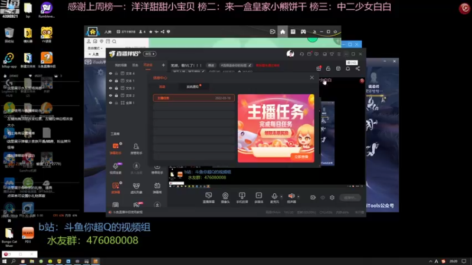Screen dimensions: 472x265
Task: Open the bell notifications icon
Action: click(x=348, y=68)
